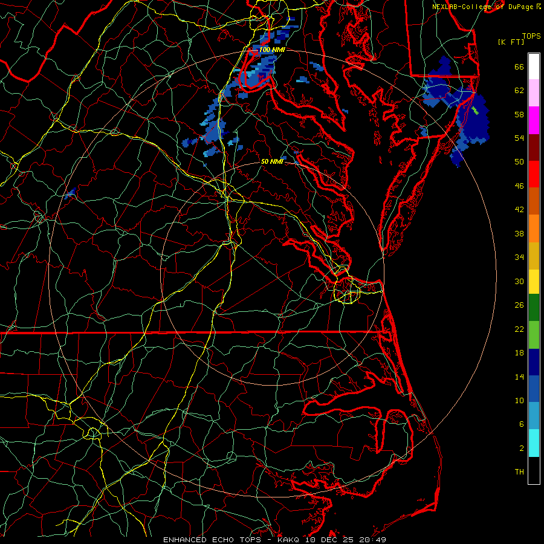The width and height of the screenshot is (544, 544).
Task: Click the "NEXLAB-College of DuPage" header text
Action: (484, 7)
